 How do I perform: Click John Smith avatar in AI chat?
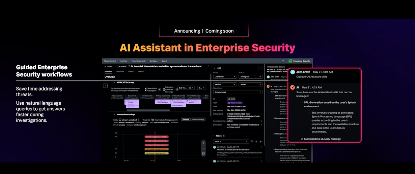click(x=292, y=72)
